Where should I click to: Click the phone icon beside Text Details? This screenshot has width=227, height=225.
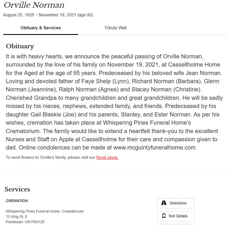pyautogui.click(x=164, y=216)
